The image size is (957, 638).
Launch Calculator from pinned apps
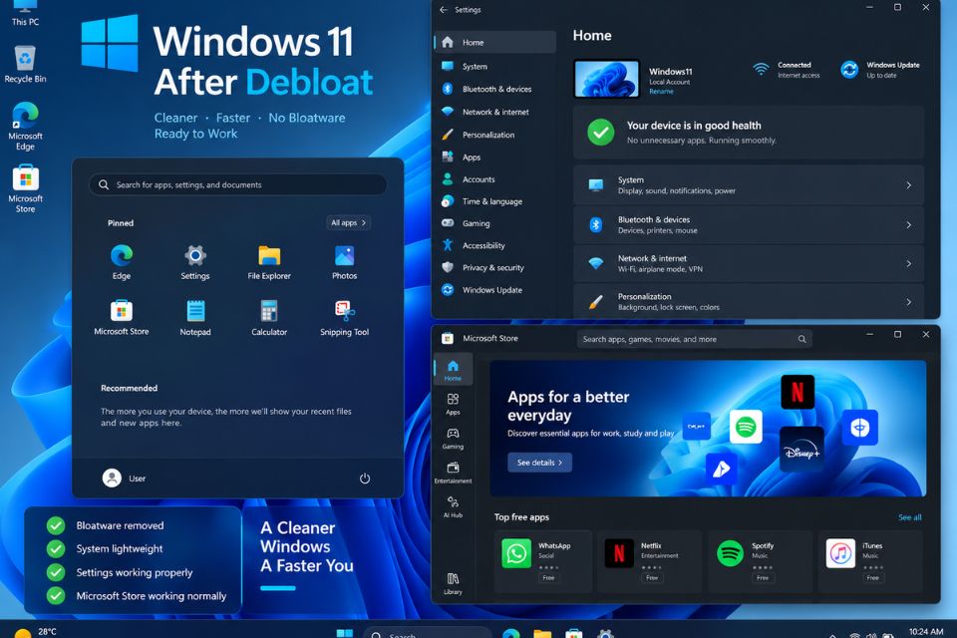coord(269,317)
